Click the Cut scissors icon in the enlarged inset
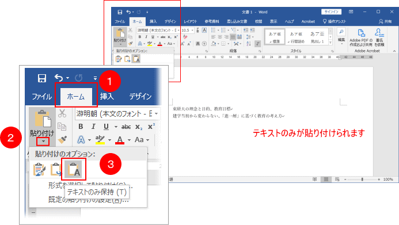The height and width of the screenshot is (225, 399). (62, 113)
